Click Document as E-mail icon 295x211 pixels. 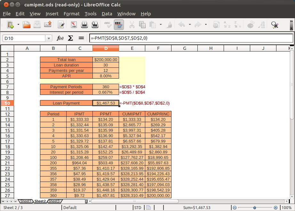pyautogui.click(x=48, y=25)
